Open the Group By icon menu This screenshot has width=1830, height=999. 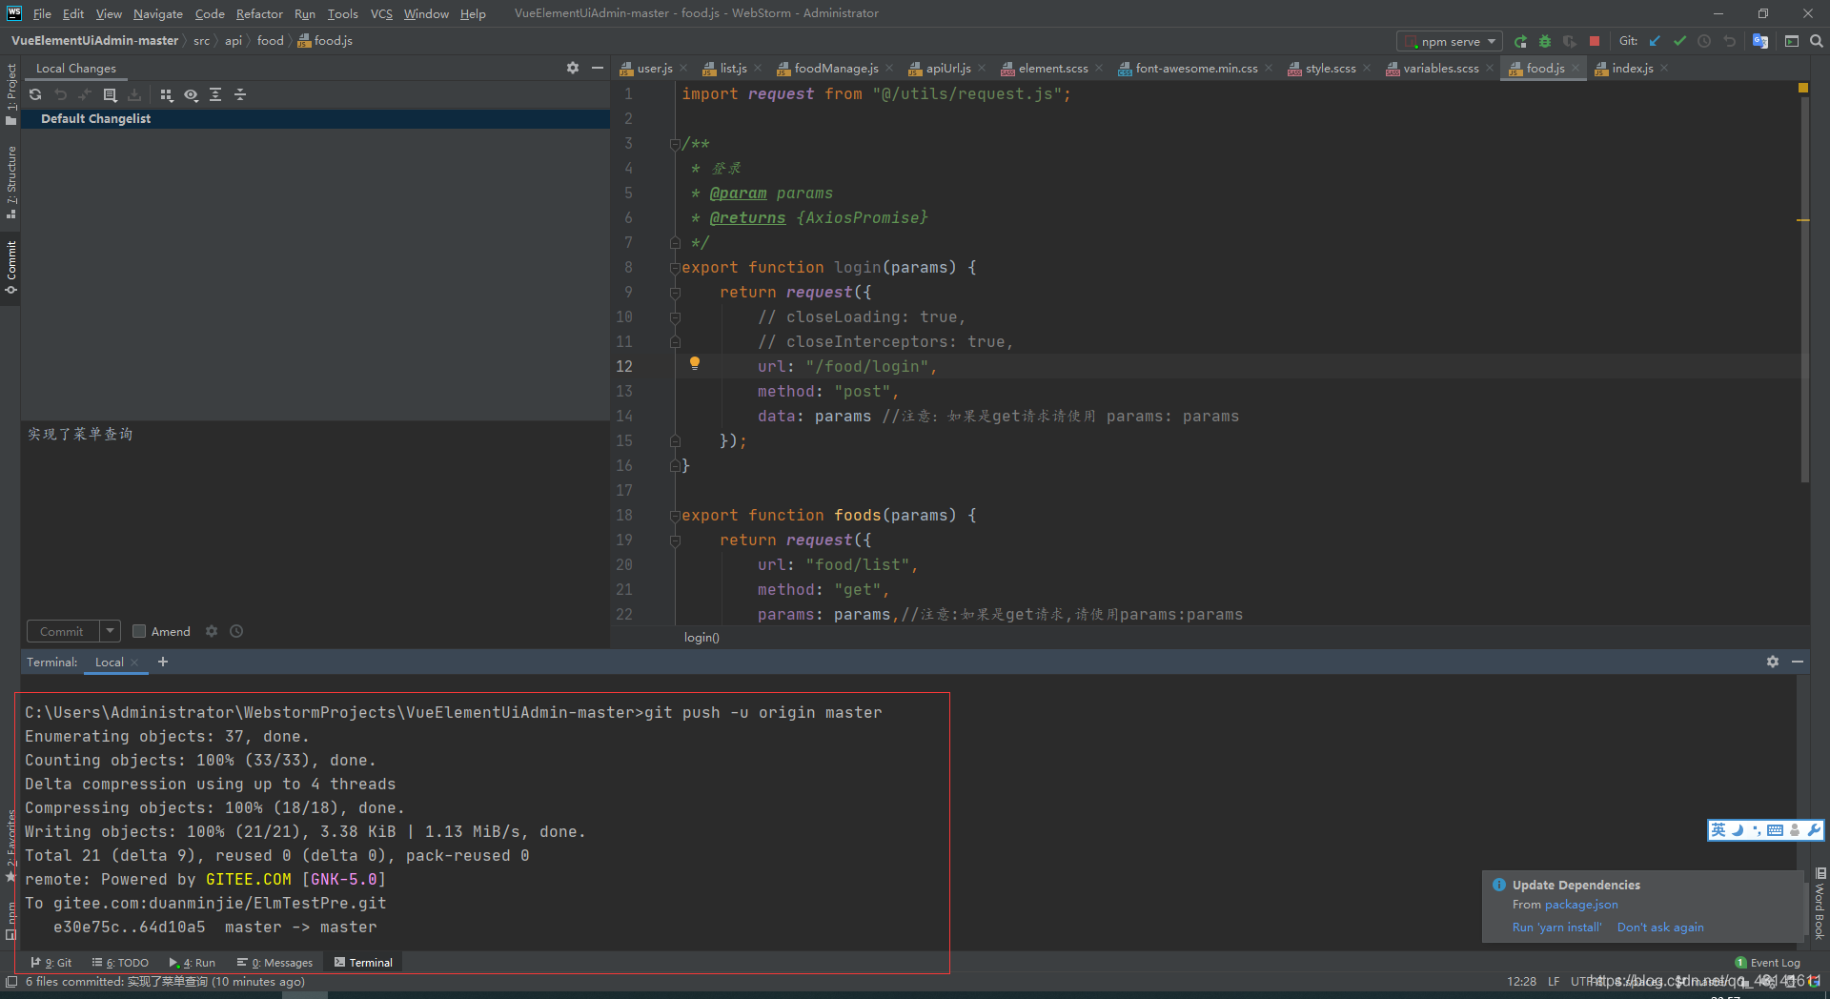[x=167, y=94]
